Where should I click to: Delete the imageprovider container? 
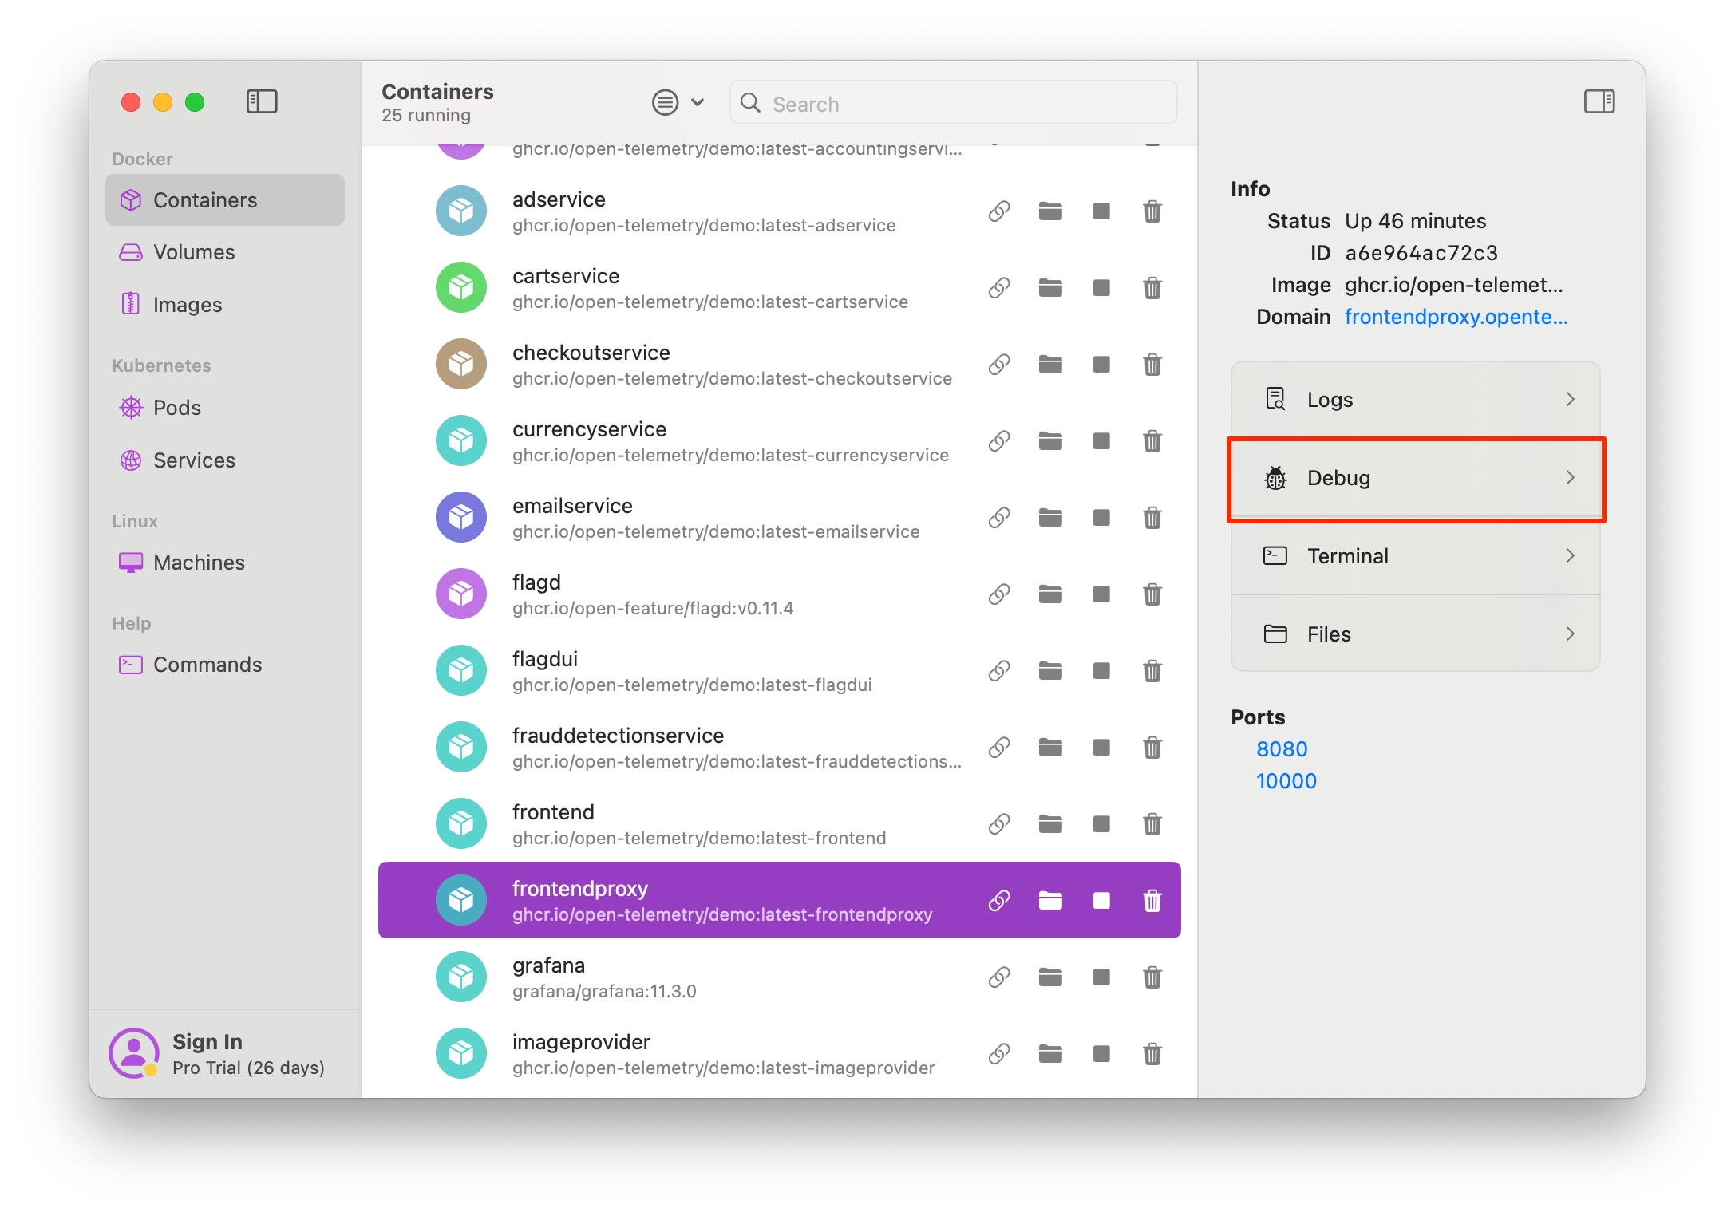(x=1152, y=1054)
